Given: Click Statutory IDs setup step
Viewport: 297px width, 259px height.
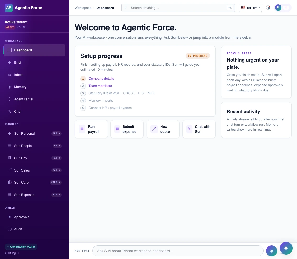Looking at the screenshot, I should click(121, 93).
